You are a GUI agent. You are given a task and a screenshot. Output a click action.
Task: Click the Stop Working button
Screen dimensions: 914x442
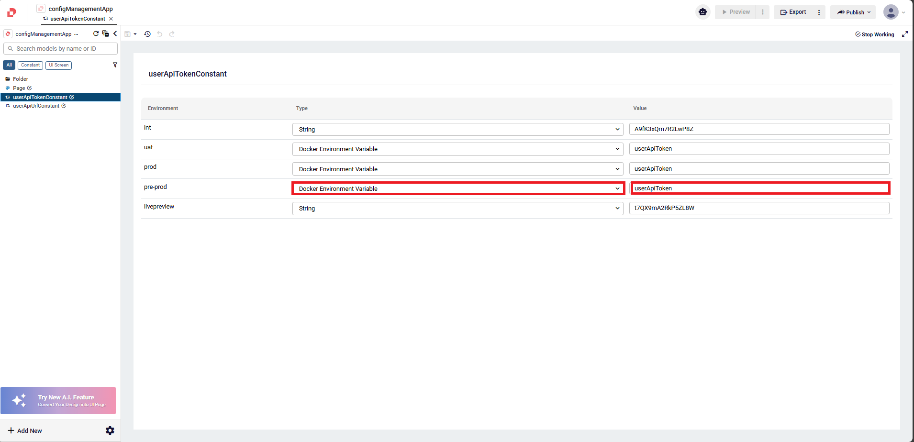(875, 34)
